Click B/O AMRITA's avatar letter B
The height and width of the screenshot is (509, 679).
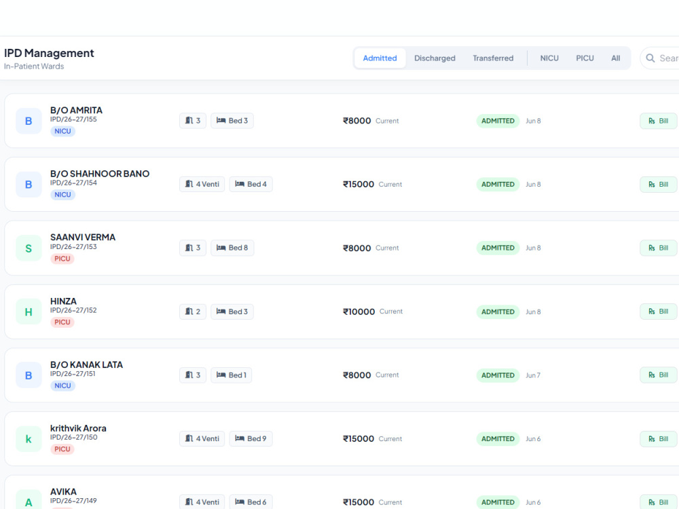[29, 121]
